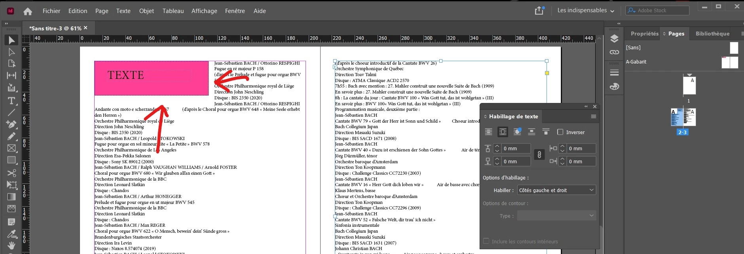Image resolution: width=744 pixels, height=254 pixels.
Task: Select the Page tool
Action: pos(11,64)
